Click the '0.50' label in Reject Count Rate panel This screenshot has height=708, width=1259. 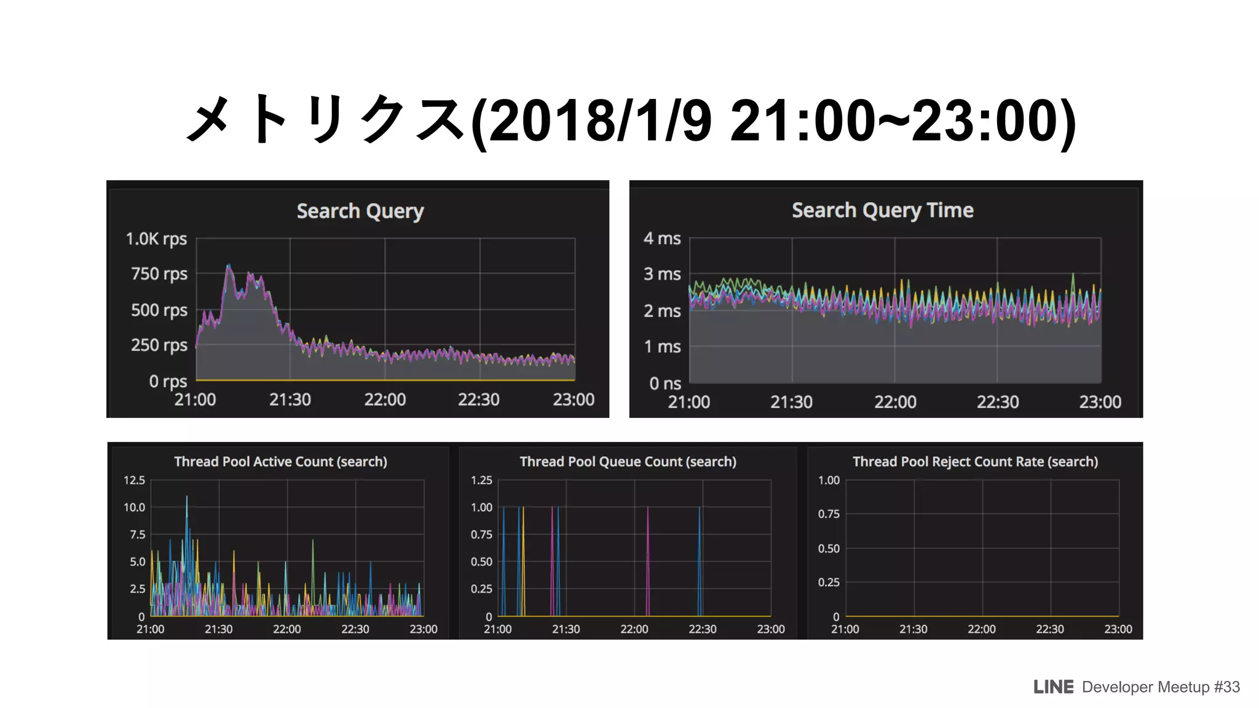point(829,548)
